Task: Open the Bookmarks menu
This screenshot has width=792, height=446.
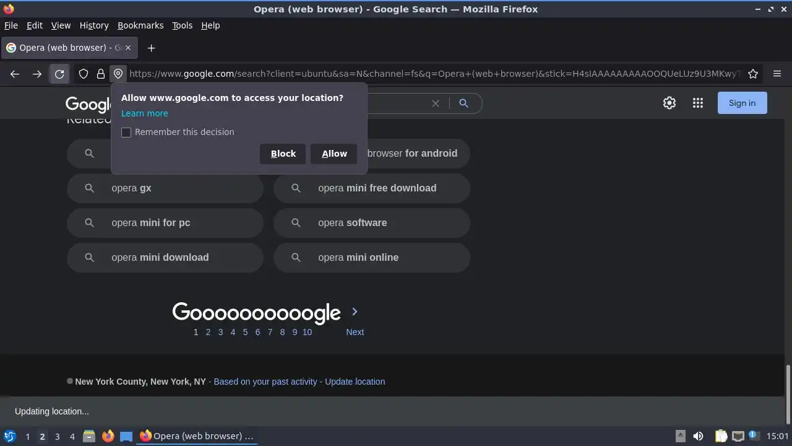Action: 140,25
